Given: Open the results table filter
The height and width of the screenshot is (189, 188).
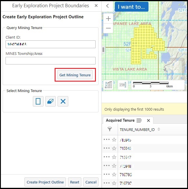Looking at the screenshot, I should (x=110, y=129).
